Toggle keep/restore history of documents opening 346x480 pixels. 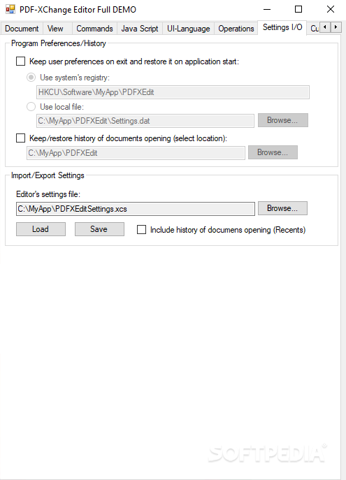(x=20, y=138)
